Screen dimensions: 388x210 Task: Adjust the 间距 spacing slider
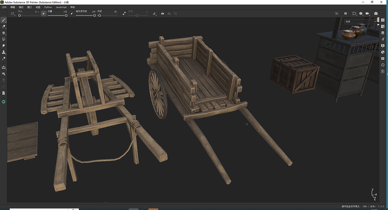[x=108, y=15]
